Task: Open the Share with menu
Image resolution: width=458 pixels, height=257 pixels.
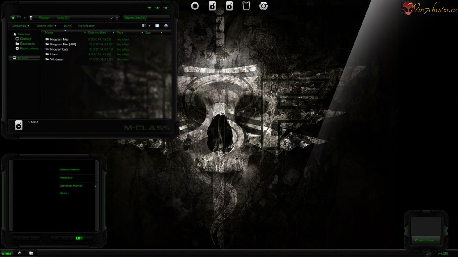Action: (x=46, y=26)
